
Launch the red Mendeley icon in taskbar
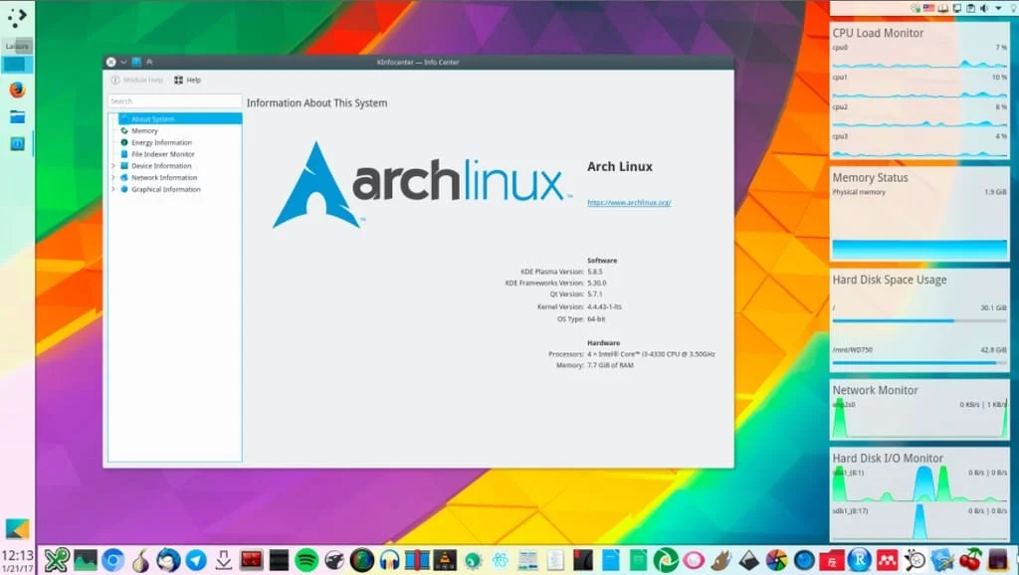[x=887, y=560]
